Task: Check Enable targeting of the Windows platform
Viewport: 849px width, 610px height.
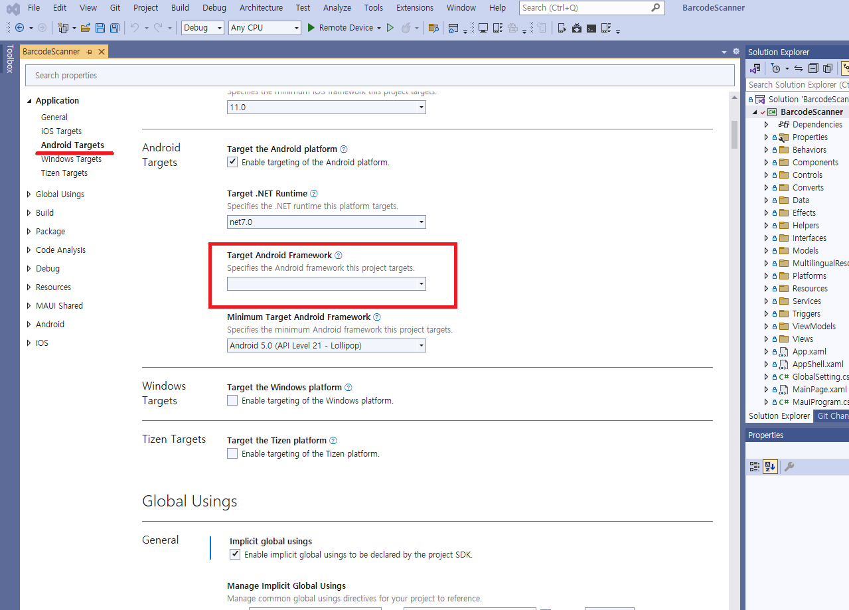Action: point(232,400)
